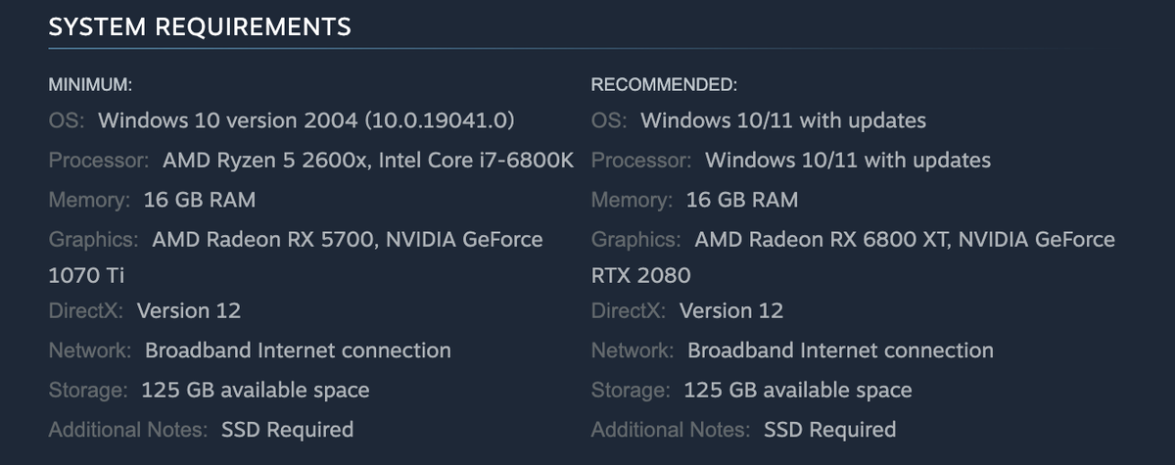The width and height of the screenshot is (1175, 465).
Task: Click the MINIMUM column label
Action: pos(90,84)
